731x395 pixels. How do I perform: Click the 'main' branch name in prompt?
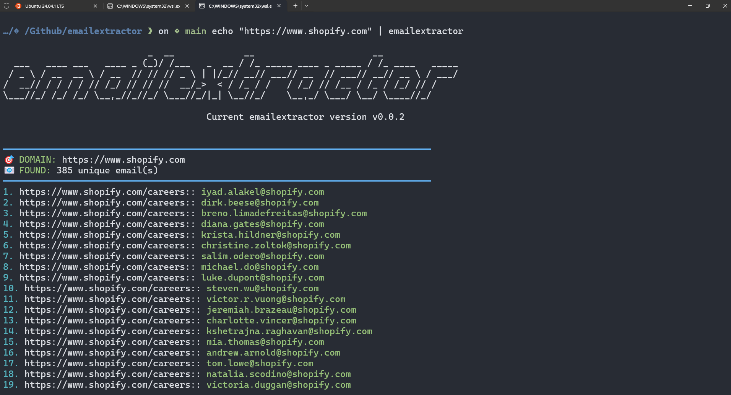pyautogui.click(x=195, y=31)
